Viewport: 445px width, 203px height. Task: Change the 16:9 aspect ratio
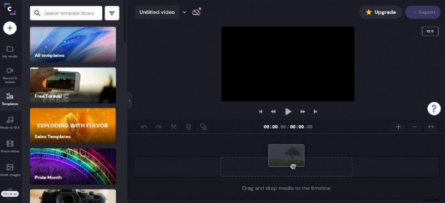(430, 31)
